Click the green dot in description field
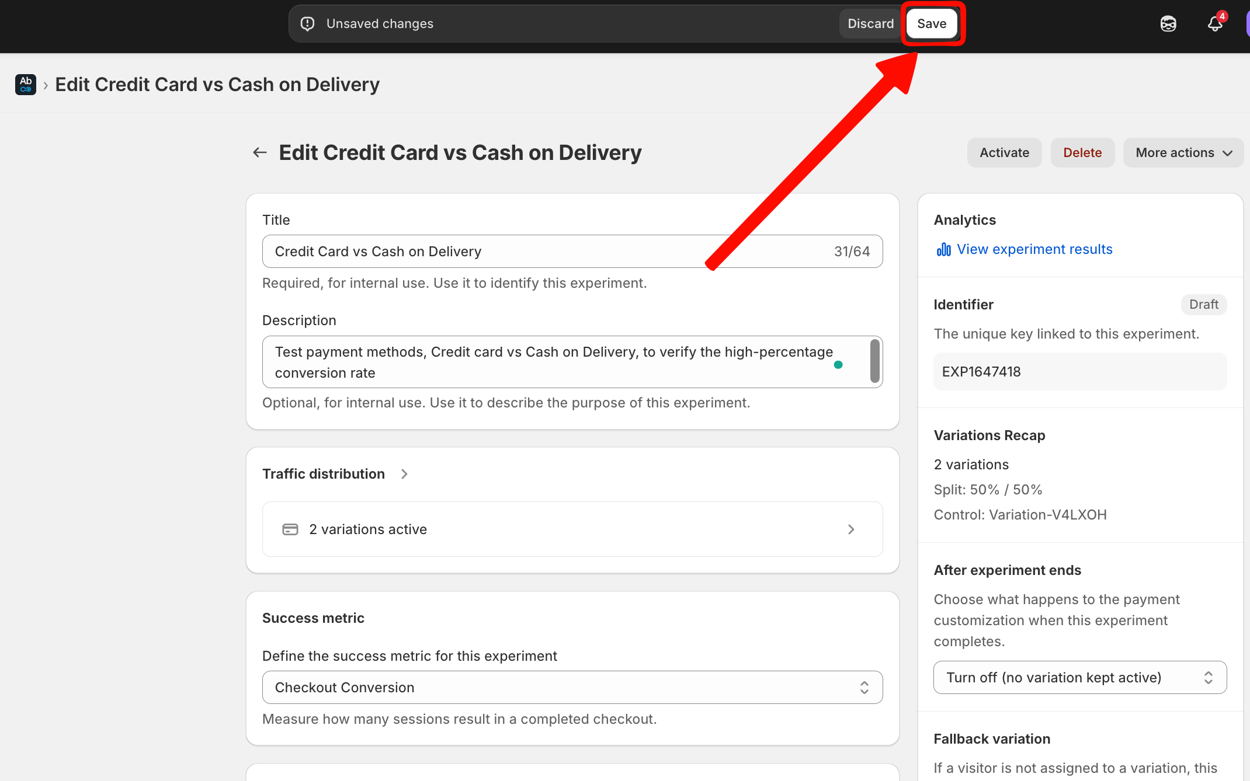 pyautogui.click(x=838, y=365)
